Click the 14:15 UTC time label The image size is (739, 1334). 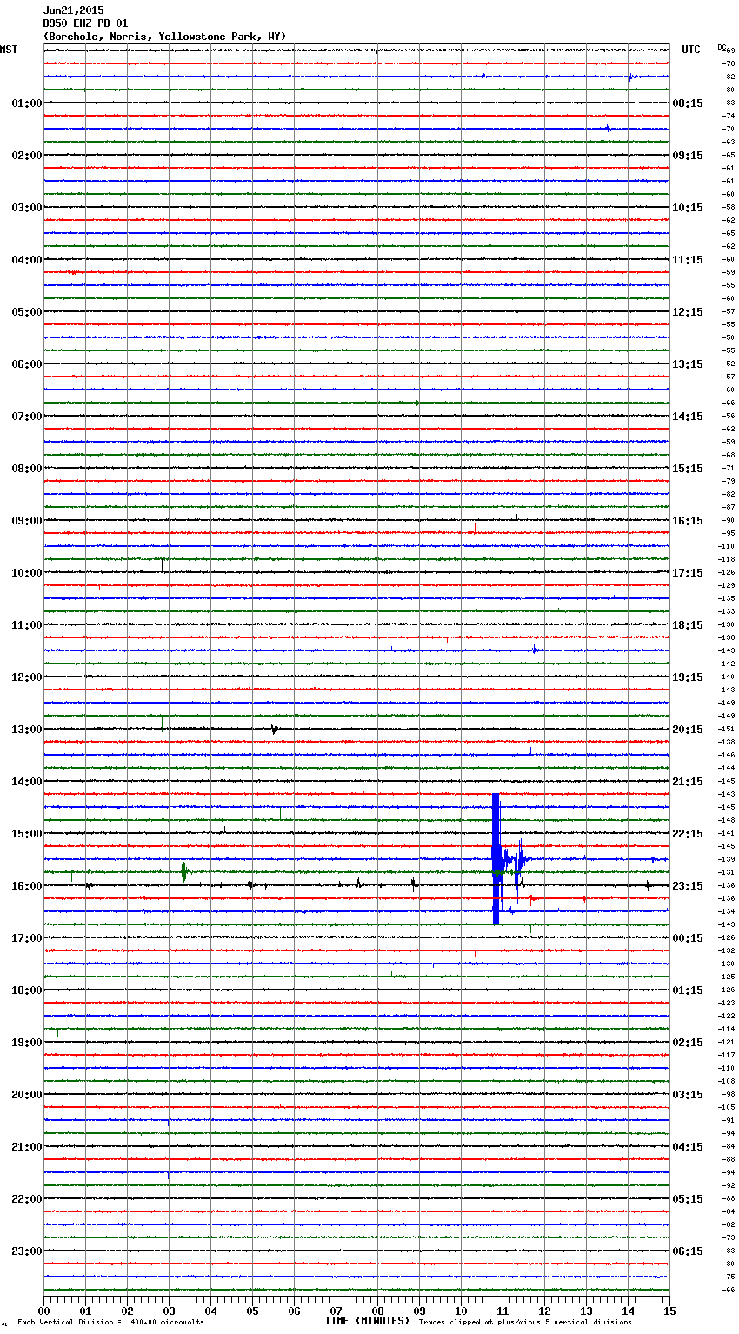(688, 417)
